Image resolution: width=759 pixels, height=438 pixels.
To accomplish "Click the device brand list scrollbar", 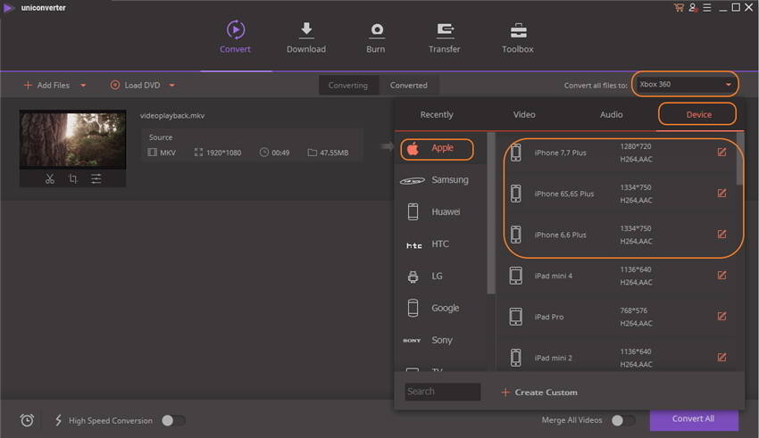I will point(491,213).
